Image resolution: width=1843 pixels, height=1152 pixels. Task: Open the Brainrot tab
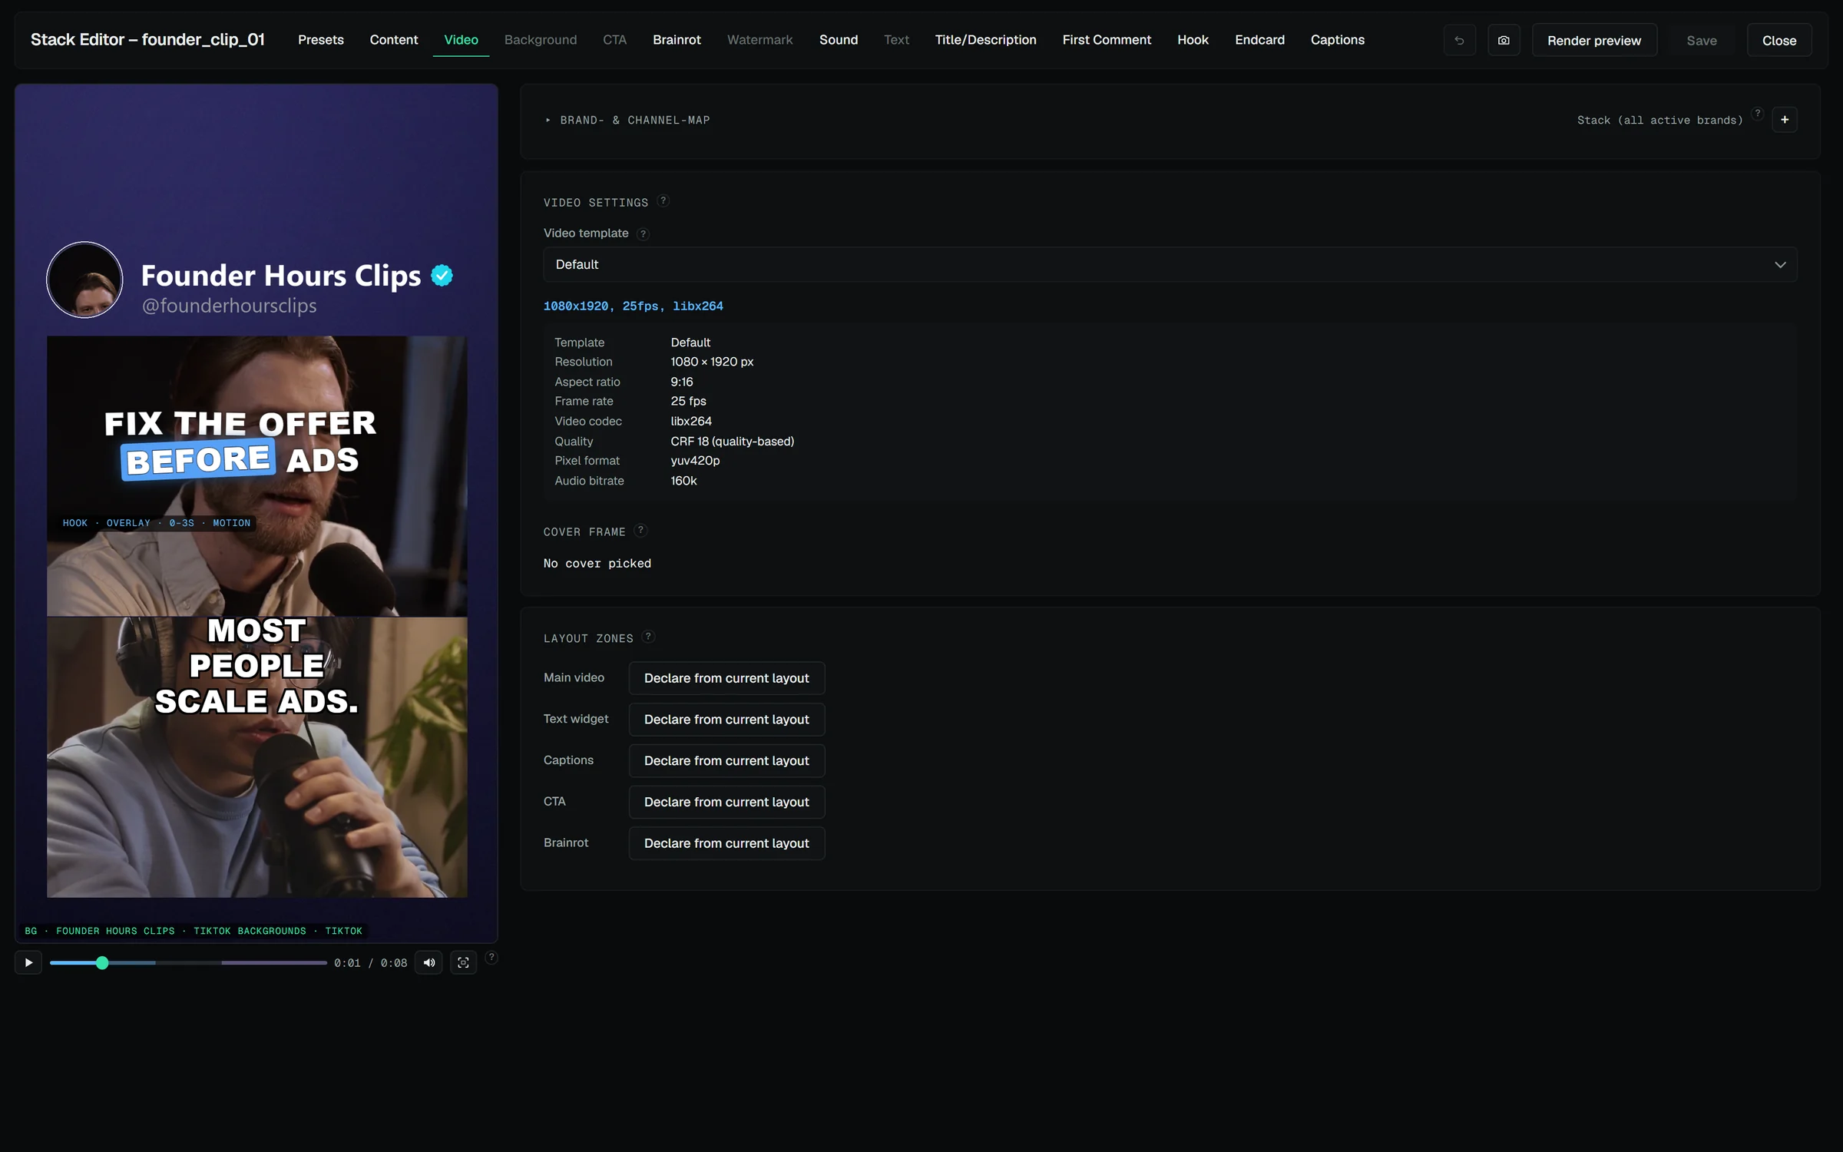[677, 40]
